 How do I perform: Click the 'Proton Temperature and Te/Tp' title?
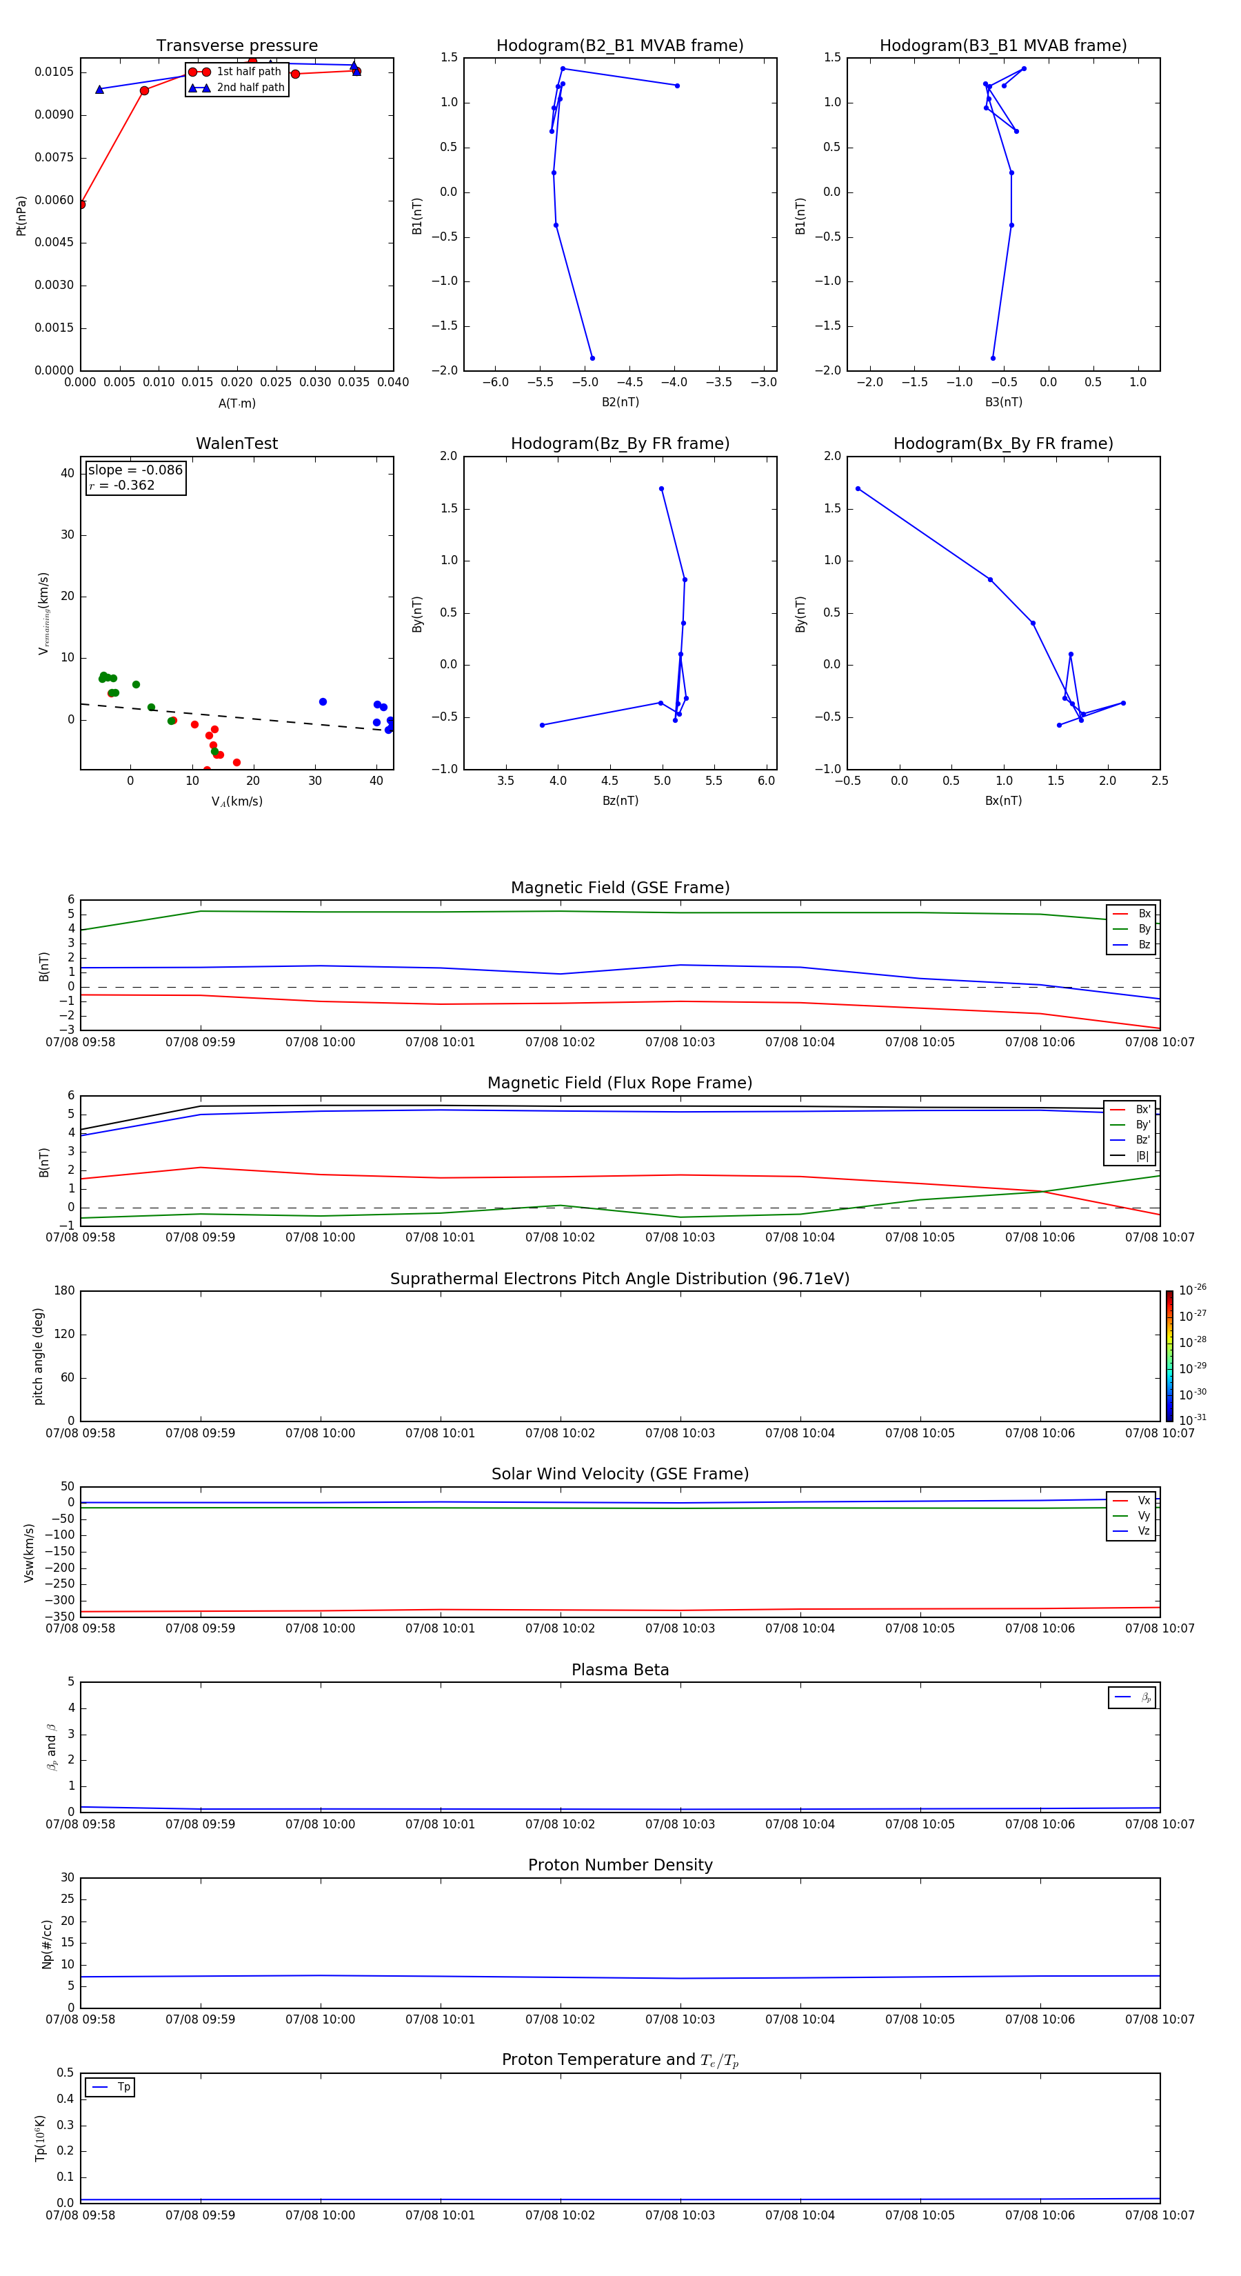point(620,2060)
